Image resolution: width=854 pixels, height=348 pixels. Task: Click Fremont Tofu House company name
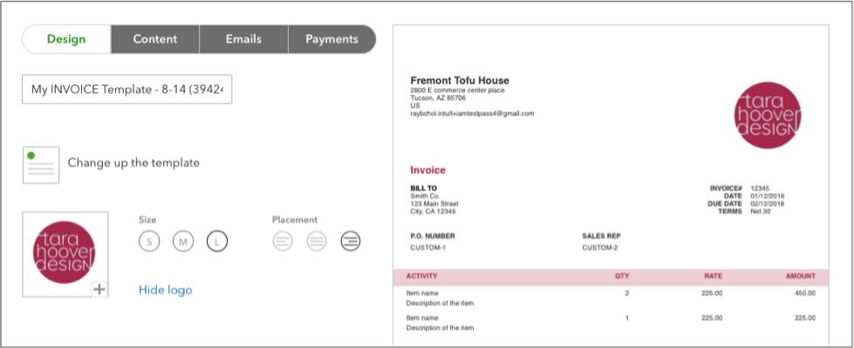(x=460, y=80)
